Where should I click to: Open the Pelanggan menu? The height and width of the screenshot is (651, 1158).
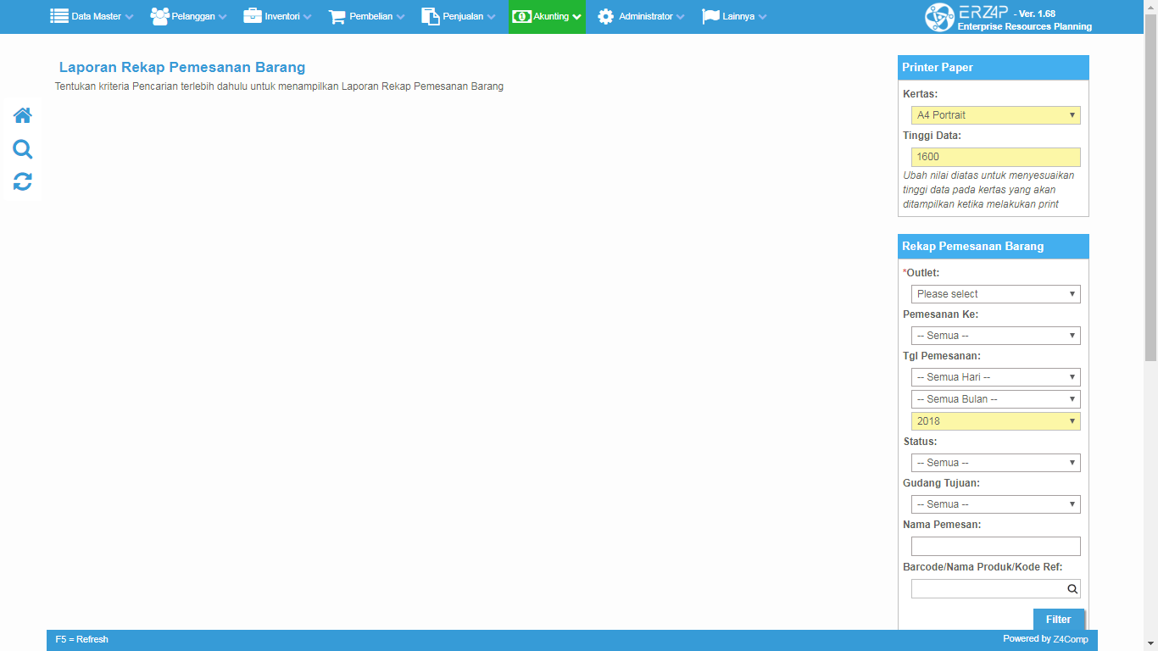point(188,16)
